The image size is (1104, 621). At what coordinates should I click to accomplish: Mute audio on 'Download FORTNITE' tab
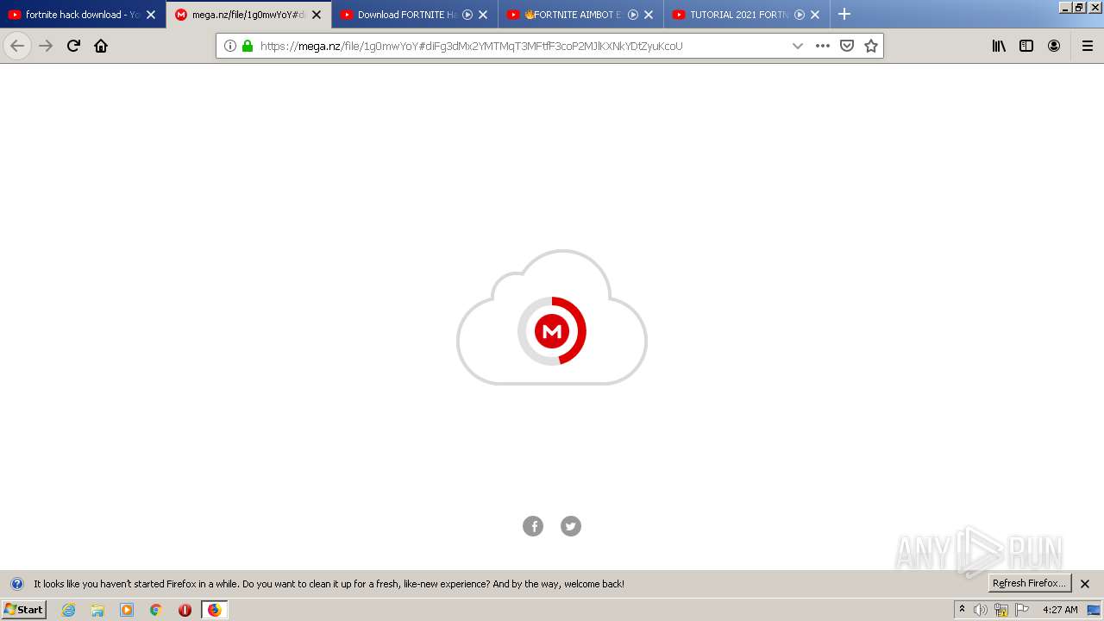[467, 15]
